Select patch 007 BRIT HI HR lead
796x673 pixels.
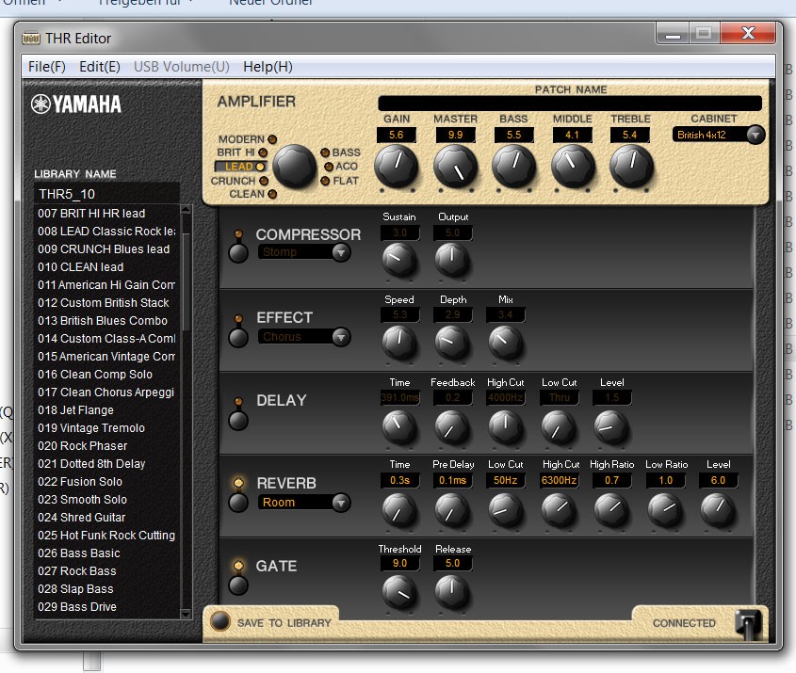click(106, 214)
